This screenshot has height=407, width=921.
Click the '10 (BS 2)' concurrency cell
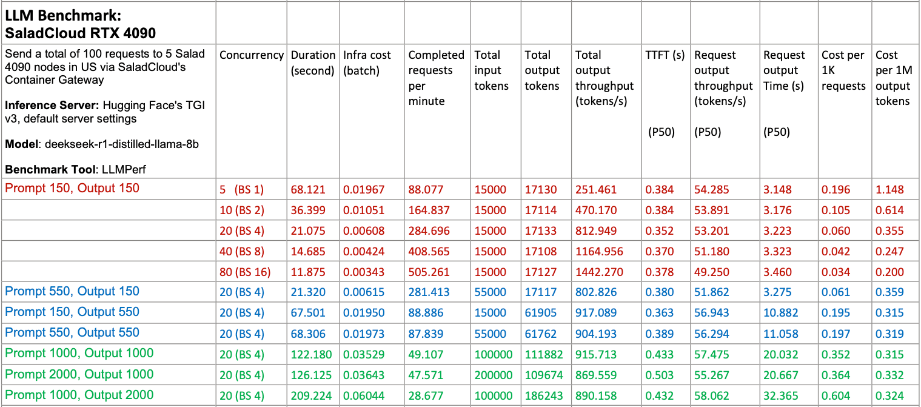[242, 210]
